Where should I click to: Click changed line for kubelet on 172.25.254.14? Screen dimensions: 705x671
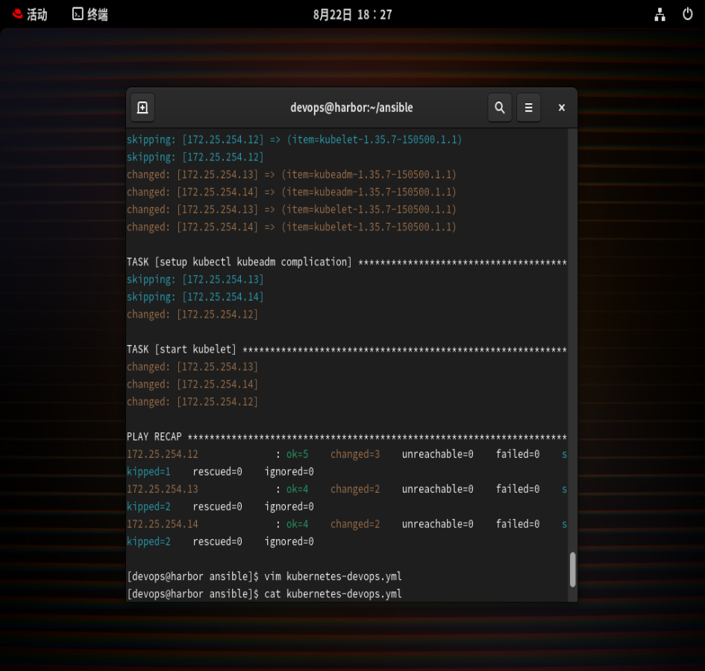292,227
